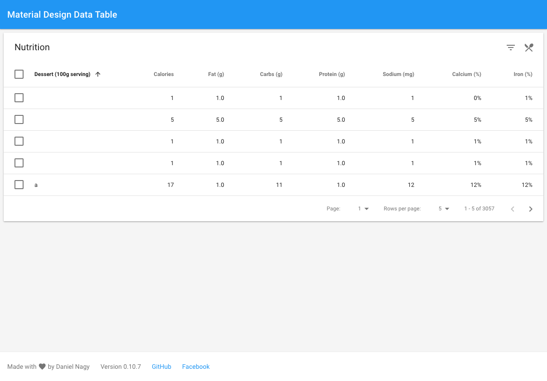The height and width of the screenshot is (381, 547).
Task: Sort the table by Iron (%)
Action: coord(523,74)
